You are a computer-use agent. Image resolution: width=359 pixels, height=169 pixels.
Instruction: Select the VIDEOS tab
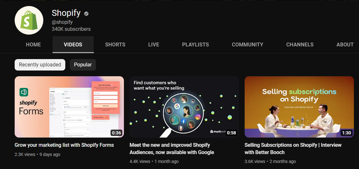[x=73, y=44]
